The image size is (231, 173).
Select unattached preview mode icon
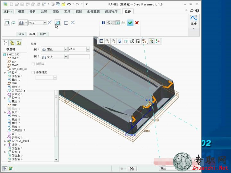pos(113,23)
